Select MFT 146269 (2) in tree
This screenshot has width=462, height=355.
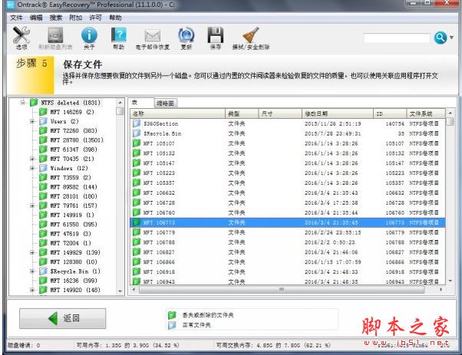[72, 112]
